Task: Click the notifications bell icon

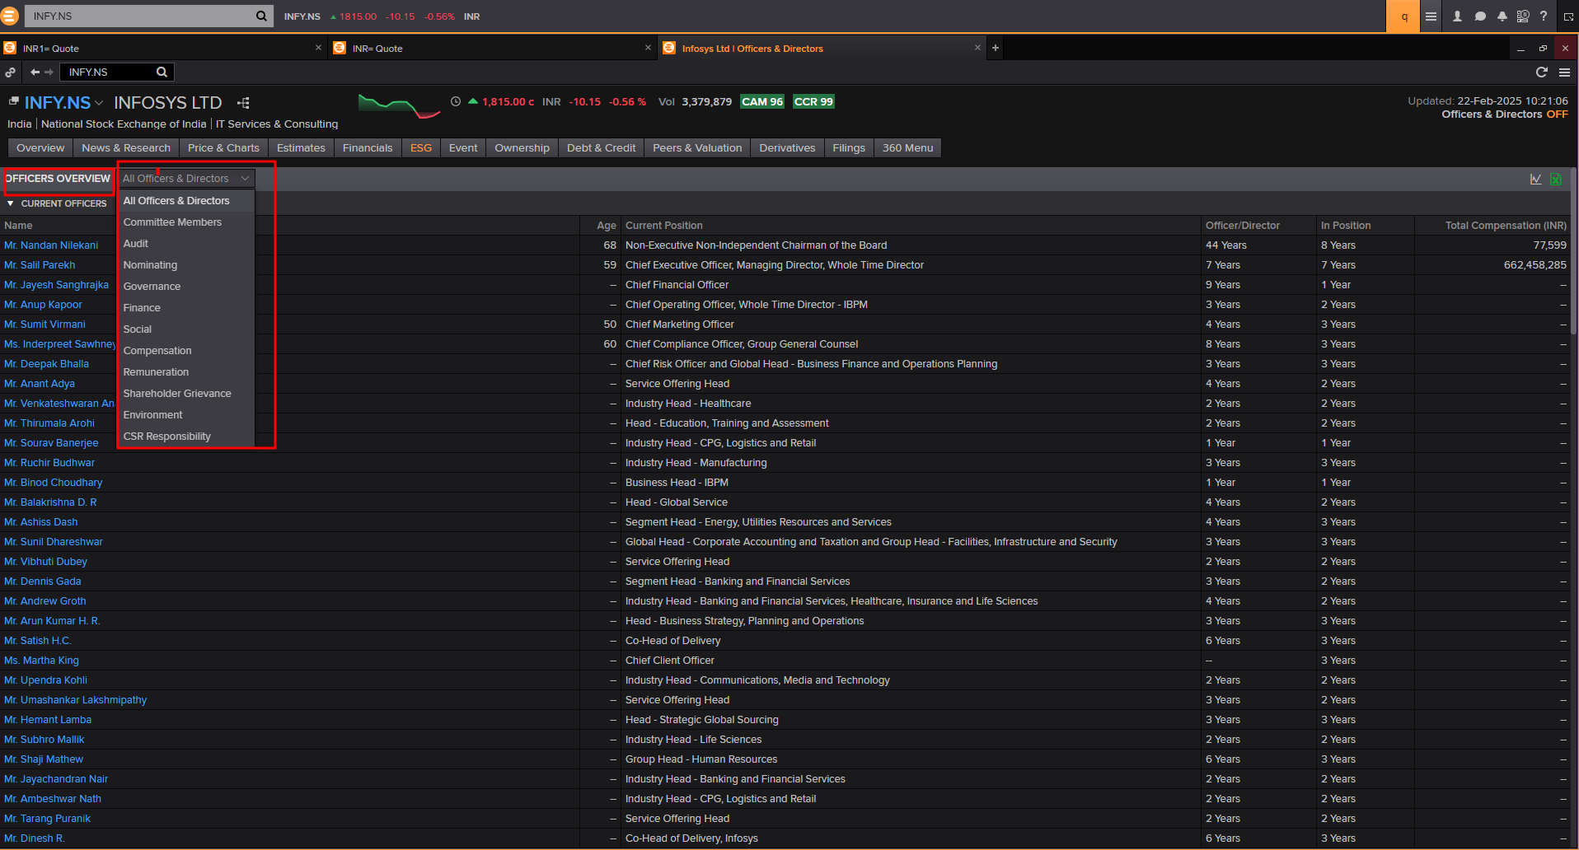Action: [1502, 16]
